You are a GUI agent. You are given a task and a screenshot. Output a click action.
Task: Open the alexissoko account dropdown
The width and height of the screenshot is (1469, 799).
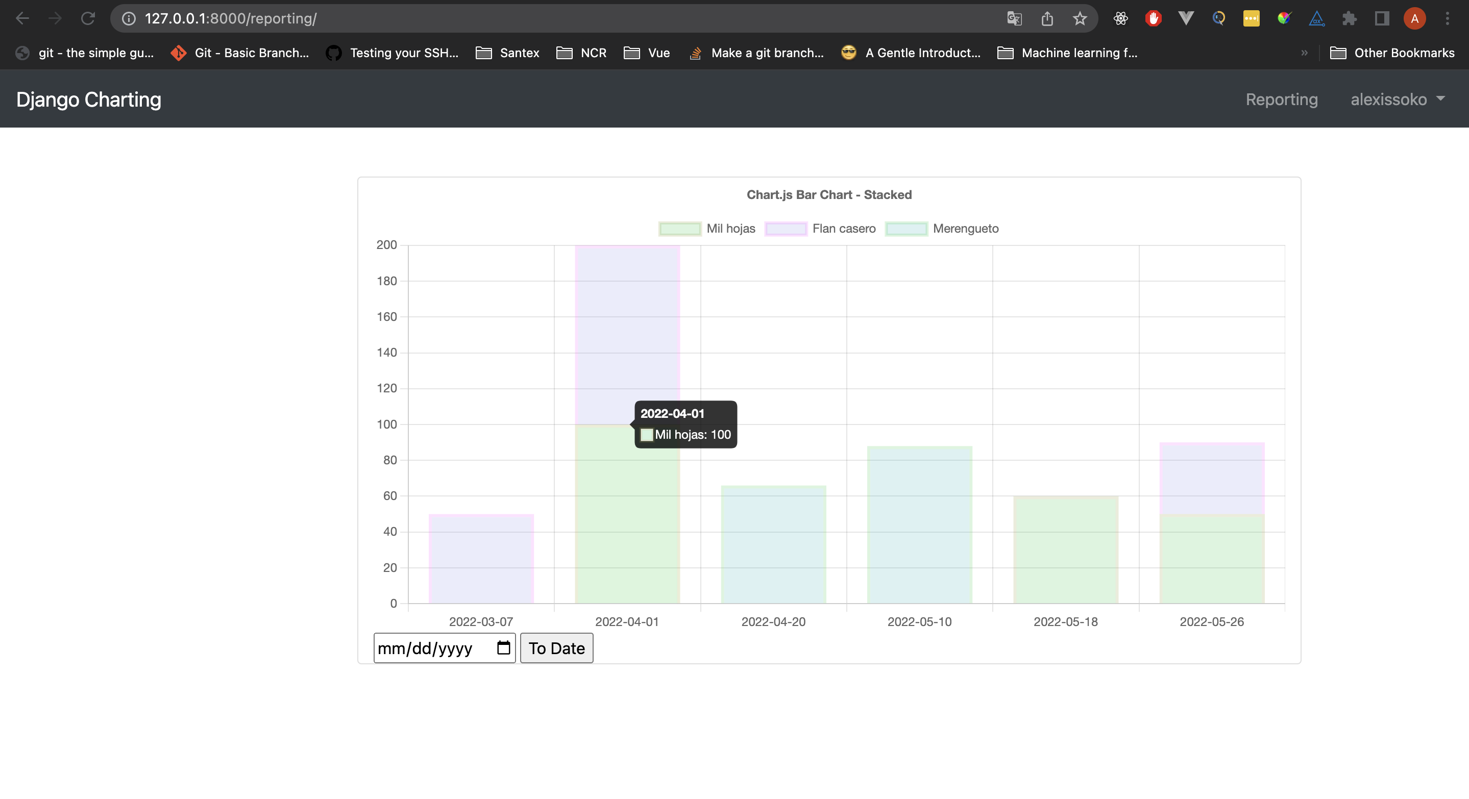click(1398, 99)
